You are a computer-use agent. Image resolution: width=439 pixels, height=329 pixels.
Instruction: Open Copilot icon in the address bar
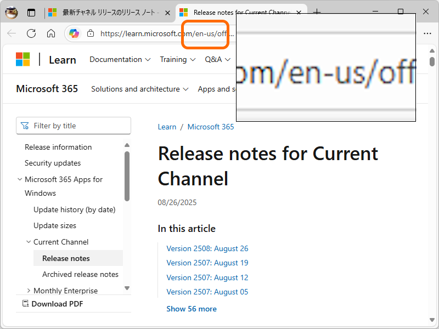click(74, 33)
